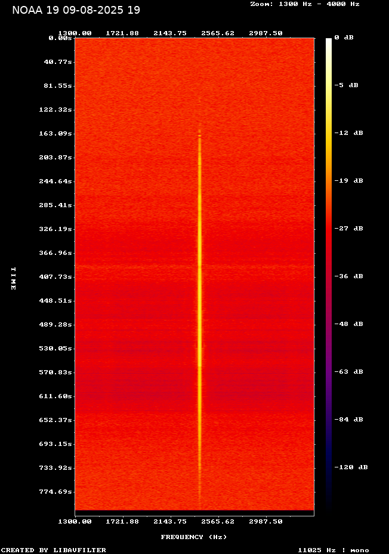Click the 'Zoom: 1300 Hz - 4000 Hz' label
389x554 pixels.
coord(305,4)
